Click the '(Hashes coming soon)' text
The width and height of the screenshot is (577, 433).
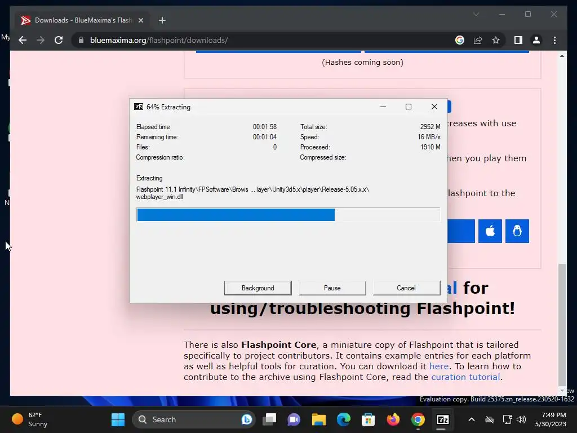click(362, 62)
